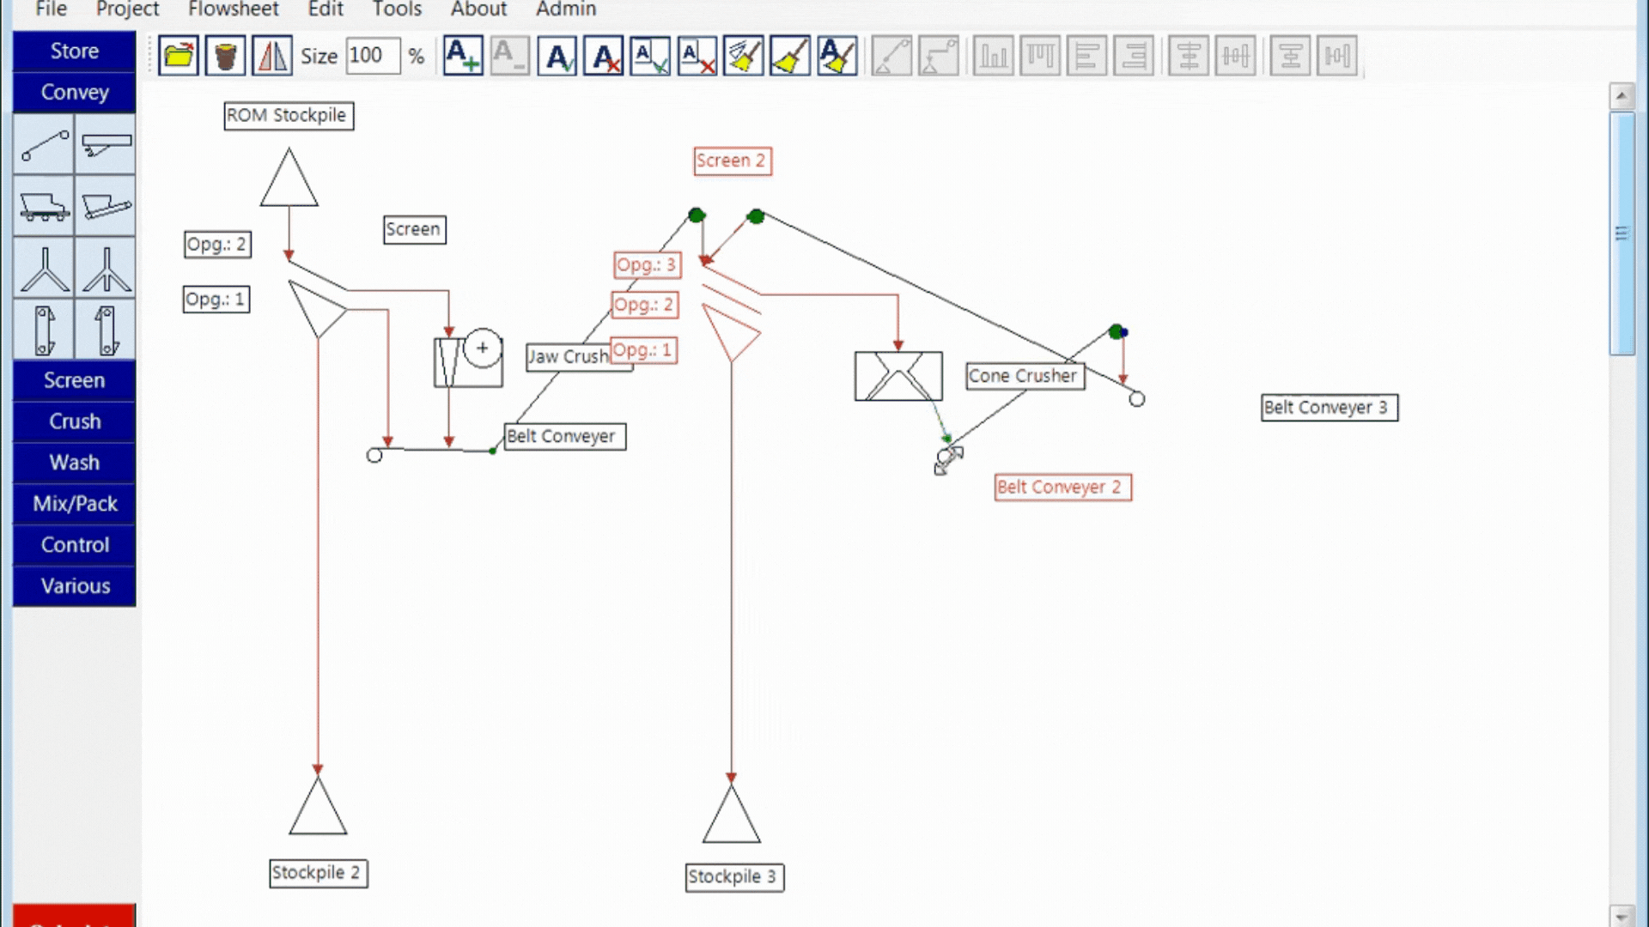Click the mirror flip toolbar icon
This screenshot has height=927, width=1649.
click(272, 57)
